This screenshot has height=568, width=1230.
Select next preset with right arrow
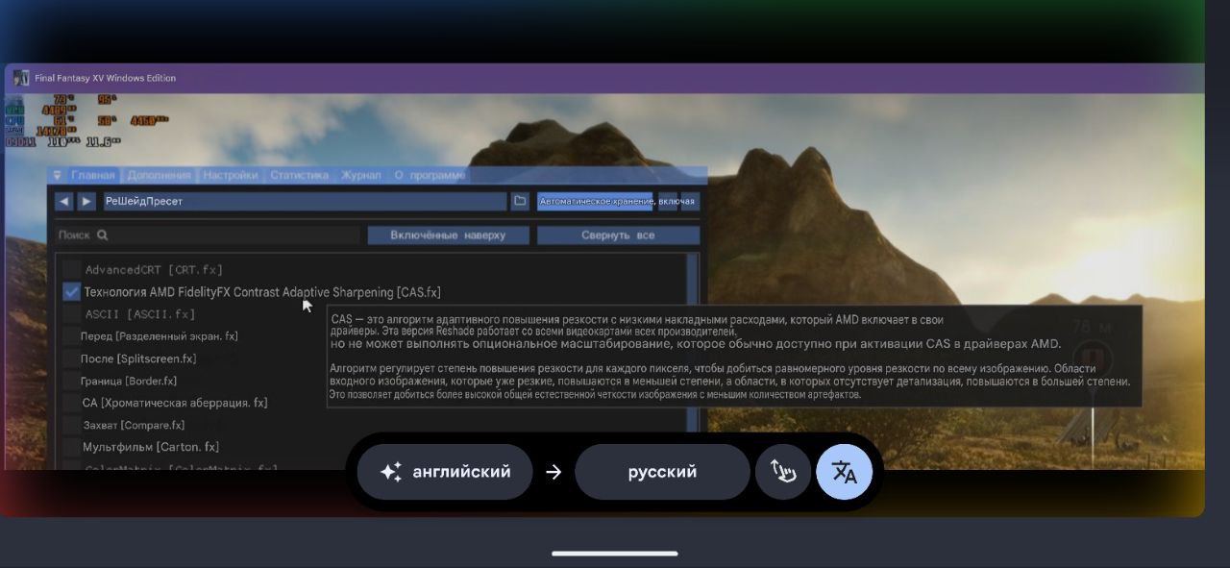pyautogui.click(x=86, y=201)
